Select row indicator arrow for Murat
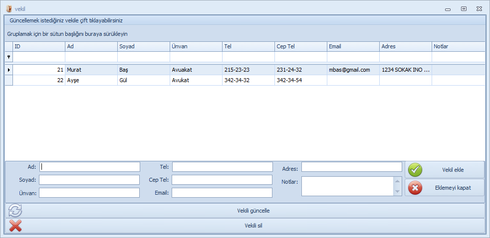The width and height of the screenshot is (490, 238). (8, 70)
